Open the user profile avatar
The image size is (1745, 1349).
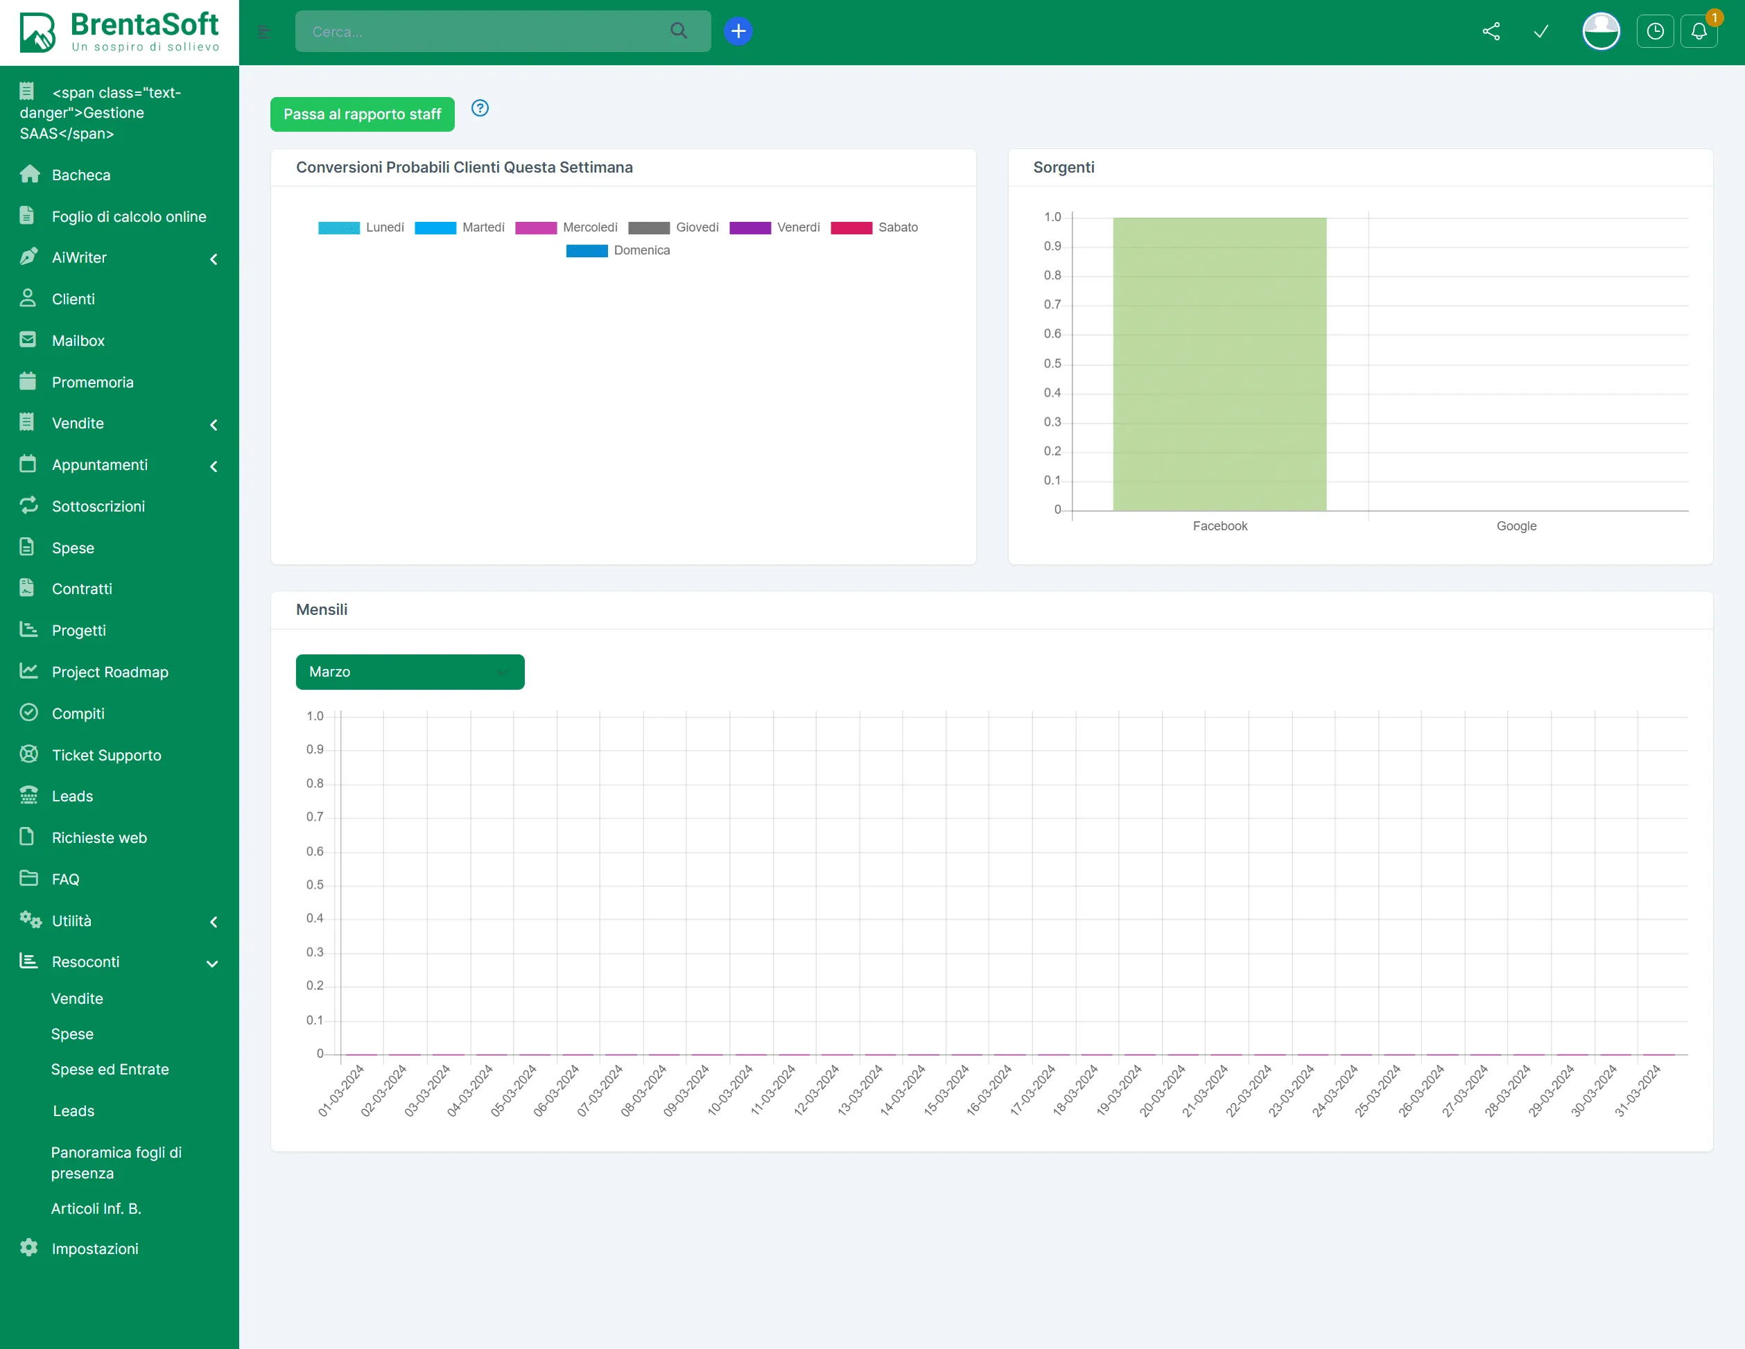click(1600, 31)
